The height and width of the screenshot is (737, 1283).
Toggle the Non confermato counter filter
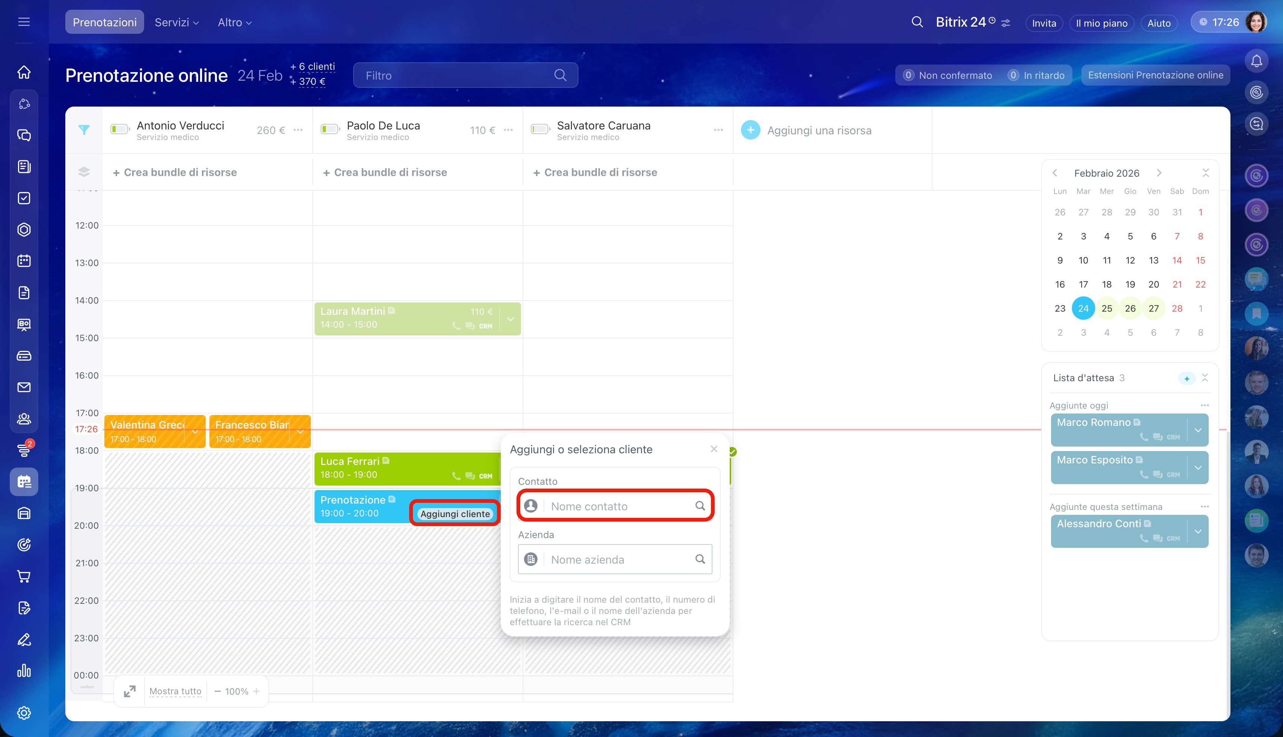point(947,75)
